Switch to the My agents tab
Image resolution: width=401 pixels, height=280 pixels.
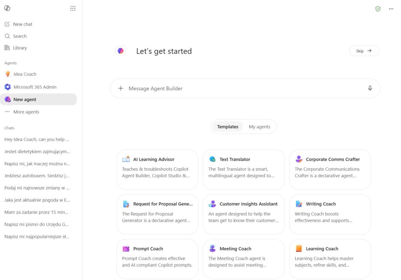pyautogui.click(x=259, y=127)
